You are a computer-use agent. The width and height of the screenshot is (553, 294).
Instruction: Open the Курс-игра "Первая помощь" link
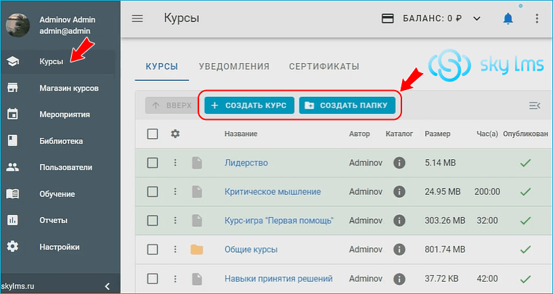coord(280,221)
